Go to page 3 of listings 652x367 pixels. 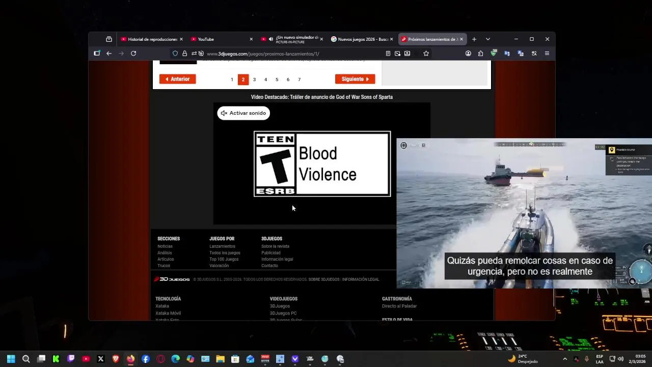[254, 80]
